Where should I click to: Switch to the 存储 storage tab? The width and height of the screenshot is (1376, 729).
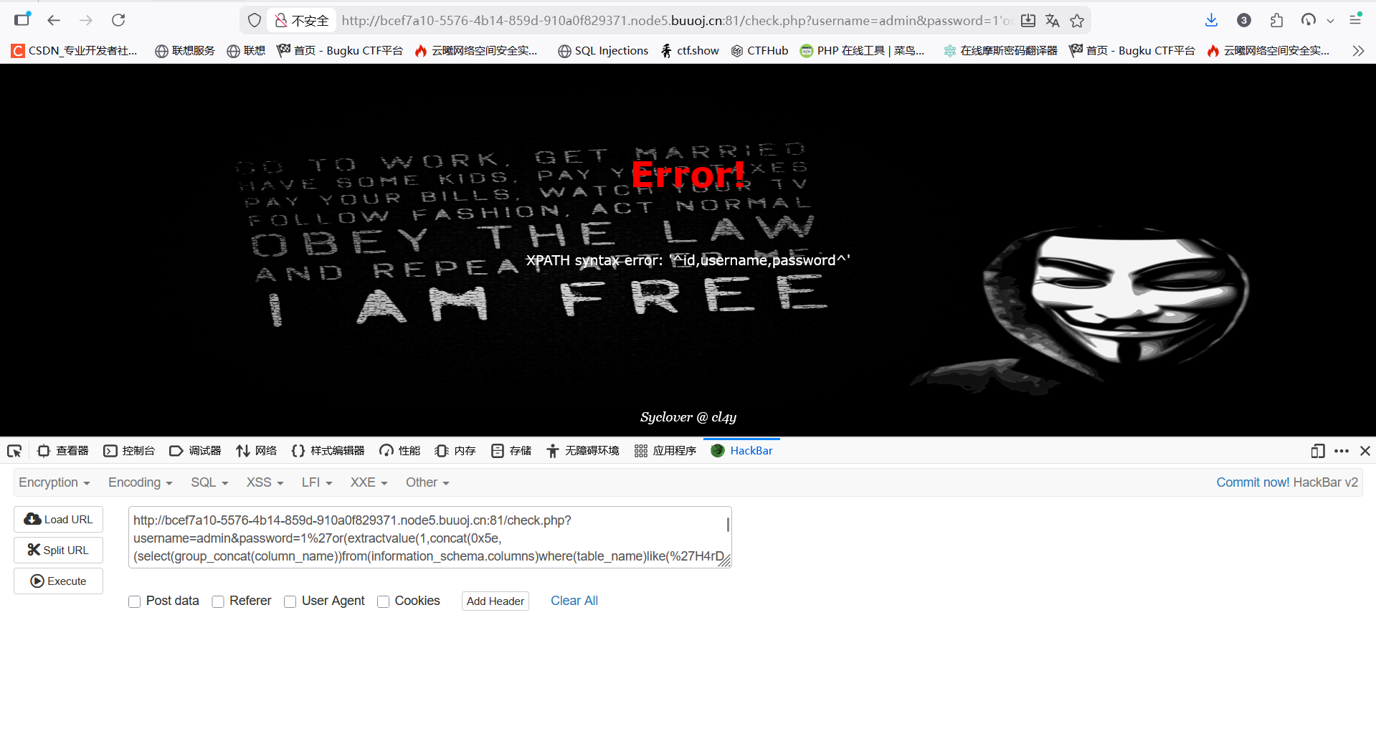coord(511,451)
